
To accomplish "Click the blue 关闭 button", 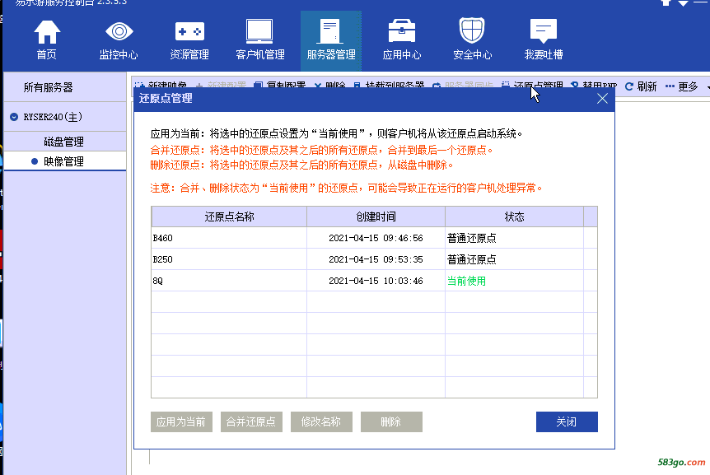I will coord(567,421).
